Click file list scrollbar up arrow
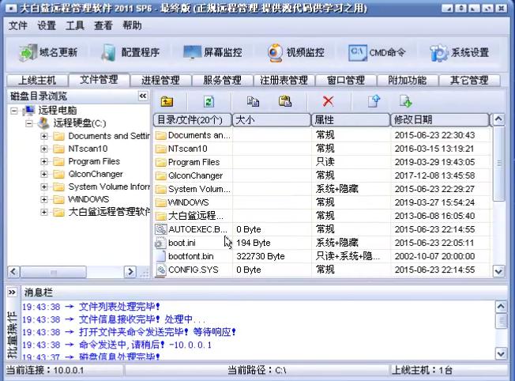The width and height of the screenshot is (515, 381). click(499, 119)
